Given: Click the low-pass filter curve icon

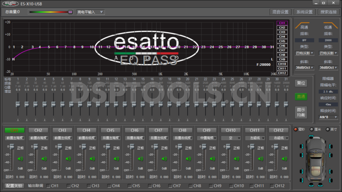Looking at the screenshot, I should tap(330, 25).
